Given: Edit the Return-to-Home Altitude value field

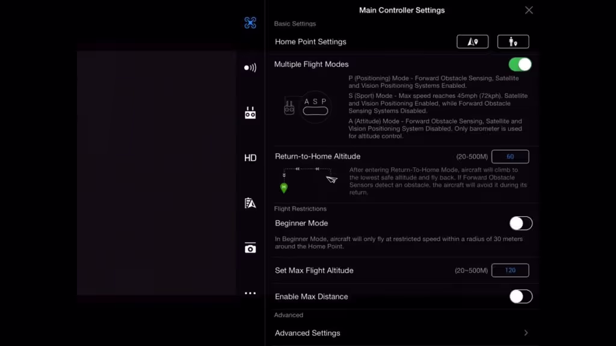Looking at the screenshot, I should (x=510, y=157).
